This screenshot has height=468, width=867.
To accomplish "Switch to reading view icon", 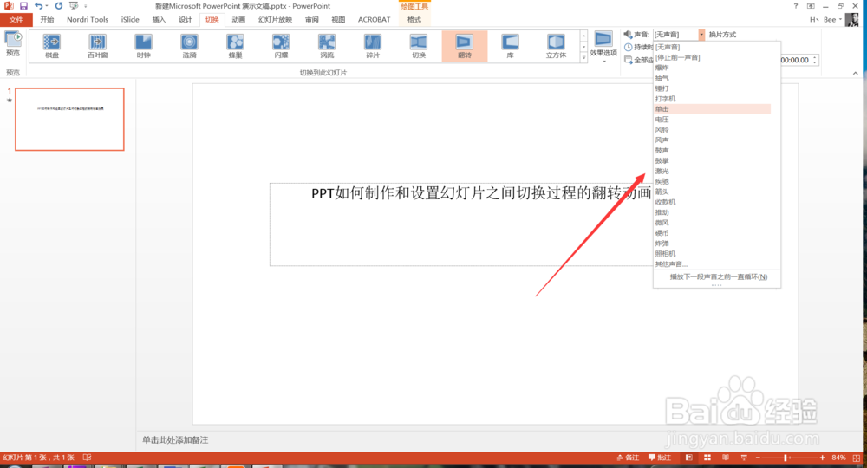I will click(726, 458).
